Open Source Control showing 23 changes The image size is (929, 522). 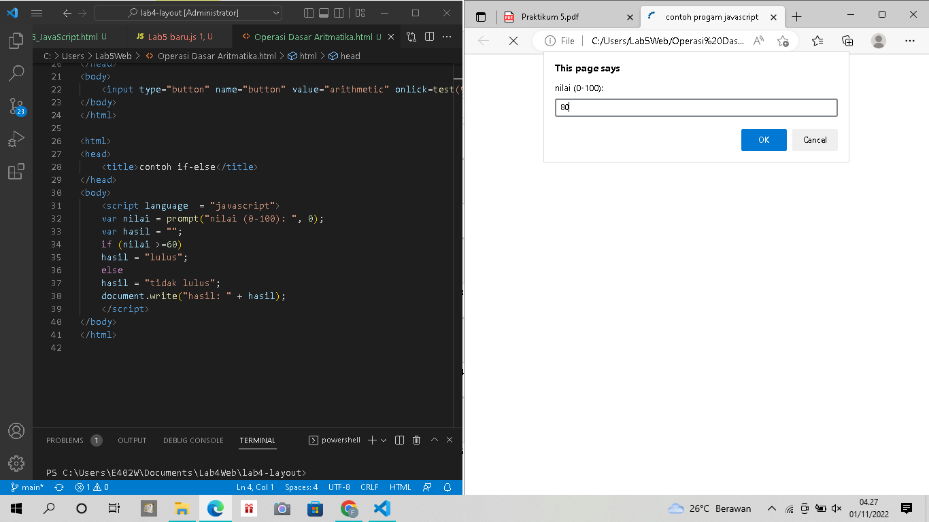(x=15, y=106)
